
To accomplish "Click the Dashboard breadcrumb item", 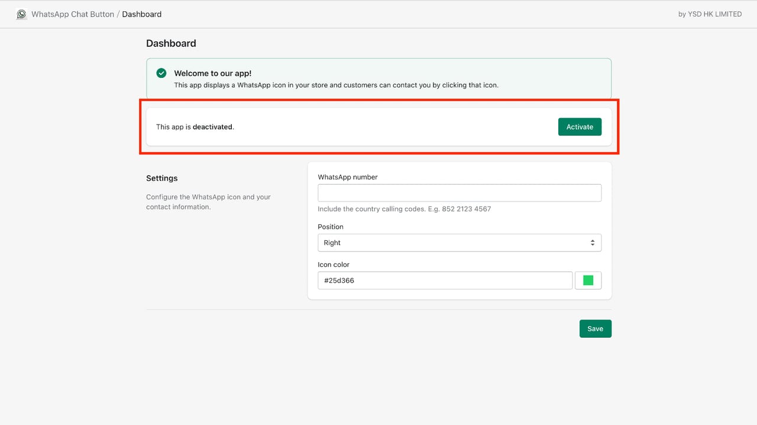I will click(x=142, y=14).
